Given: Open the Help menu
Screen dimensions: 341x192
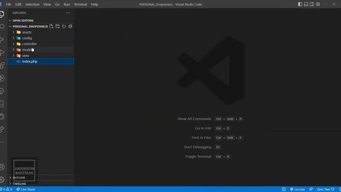Looking at the screenshot, I should point(94,4).
